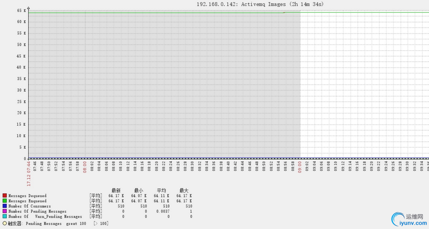Click the 50 K y-axis label
The image size is (429, 229).
(21, 44)
